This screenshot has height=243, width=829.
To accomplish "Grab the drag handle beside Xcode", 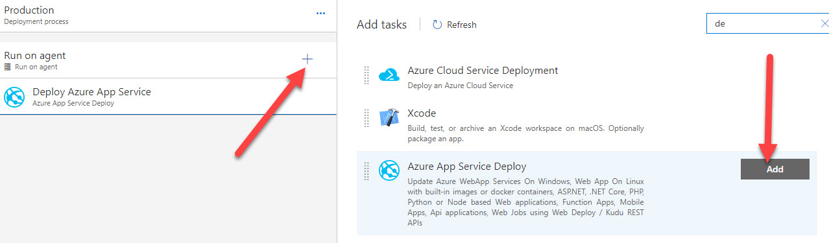I will pyautogui.click(x=366, y=118).
